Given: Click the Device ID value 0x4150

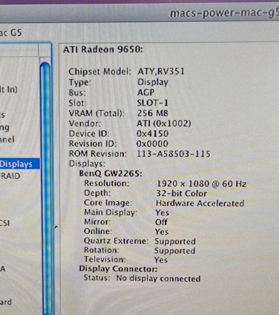Looking at the screenshot, I should (152, 134).
